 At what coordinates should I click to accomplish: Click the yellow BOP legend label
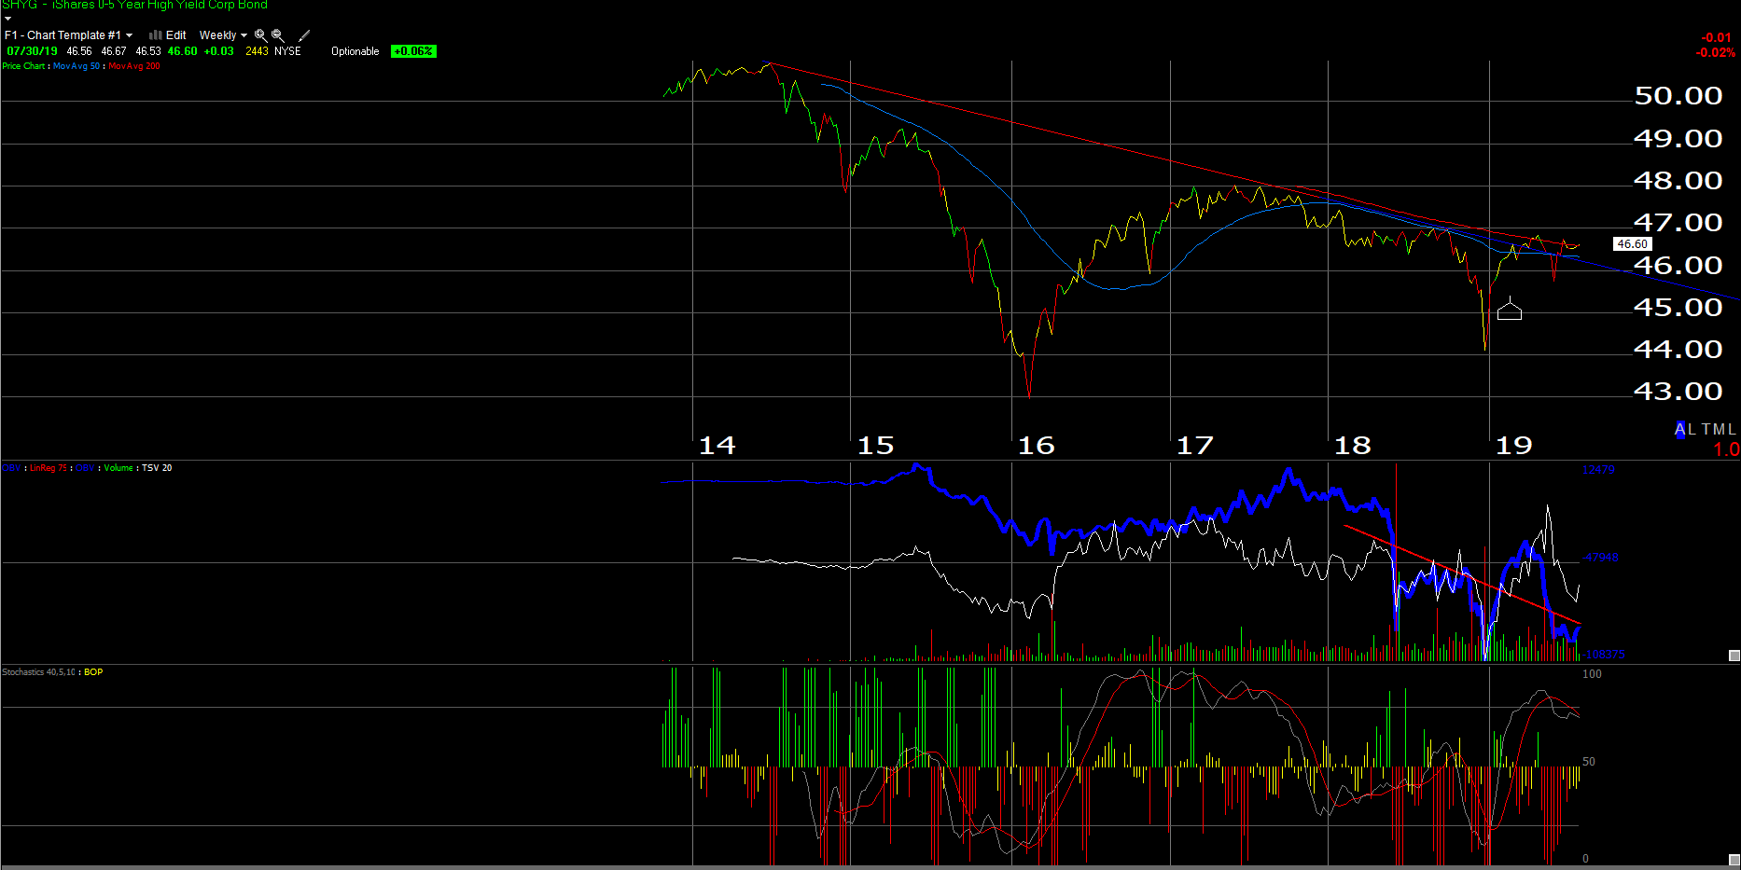point(93,672)
